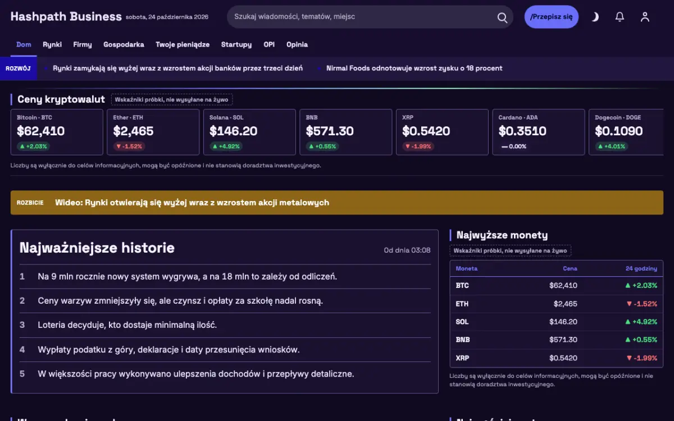Open the Bitcoin BTC price card
Screen dimensions: 674x421
pos(57,132)
